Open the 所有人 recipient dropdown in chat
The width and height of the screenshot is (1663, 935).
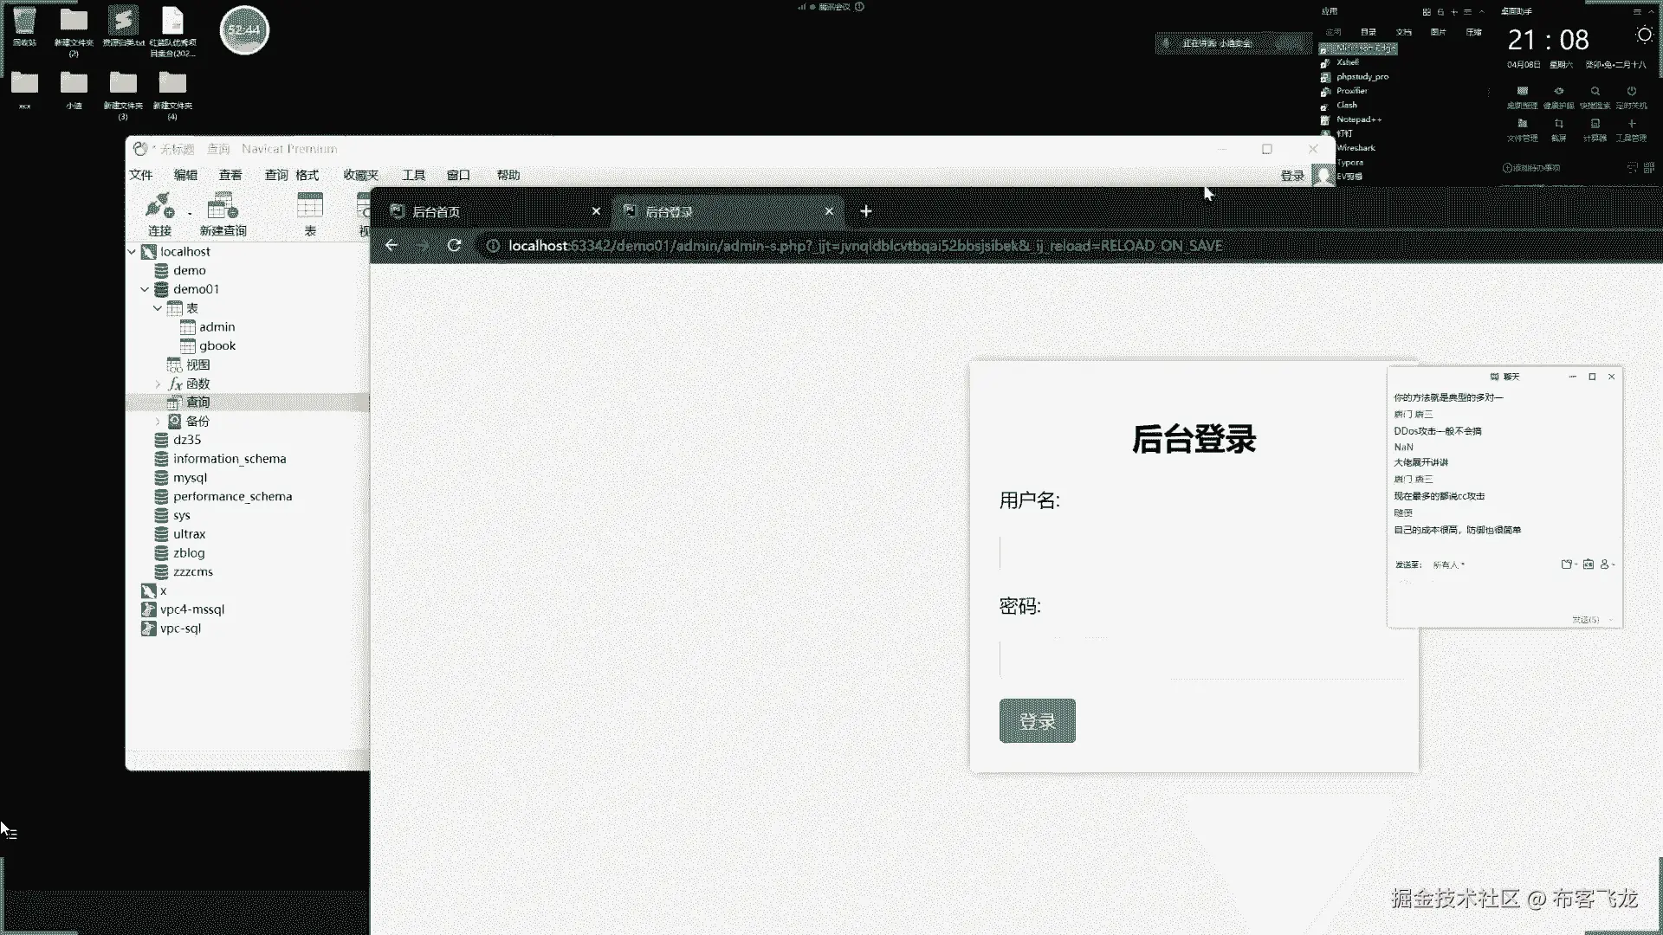pos(1448,564)
